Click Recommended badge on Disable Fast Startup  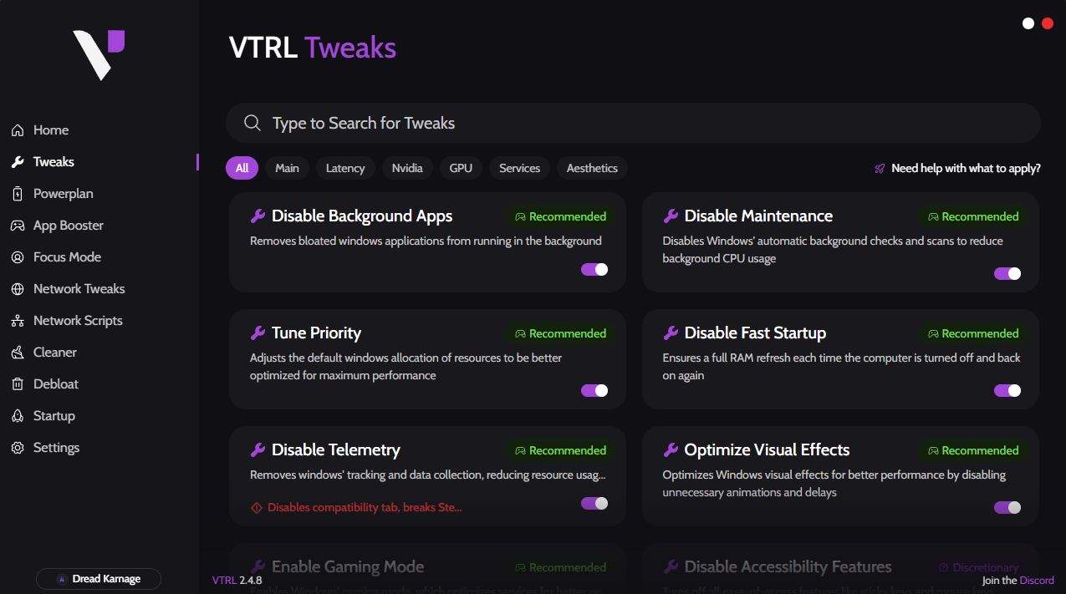click(973, 333)
